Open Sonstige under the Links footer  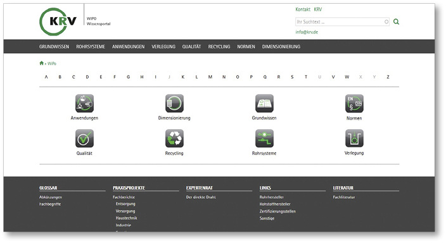click(267, 218)
